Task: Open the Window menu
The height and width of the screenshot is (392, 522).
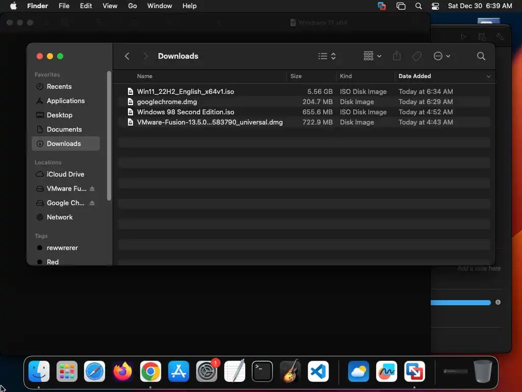Action: (x=160, y=6)
